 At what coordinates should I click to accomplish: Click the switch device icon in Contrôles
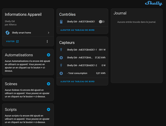[x=61, y=22]
